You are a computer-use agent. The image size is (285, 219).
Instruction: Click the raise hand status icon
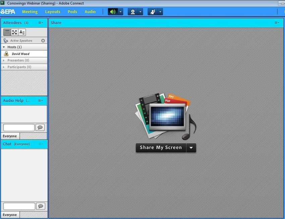coord(153,12)
